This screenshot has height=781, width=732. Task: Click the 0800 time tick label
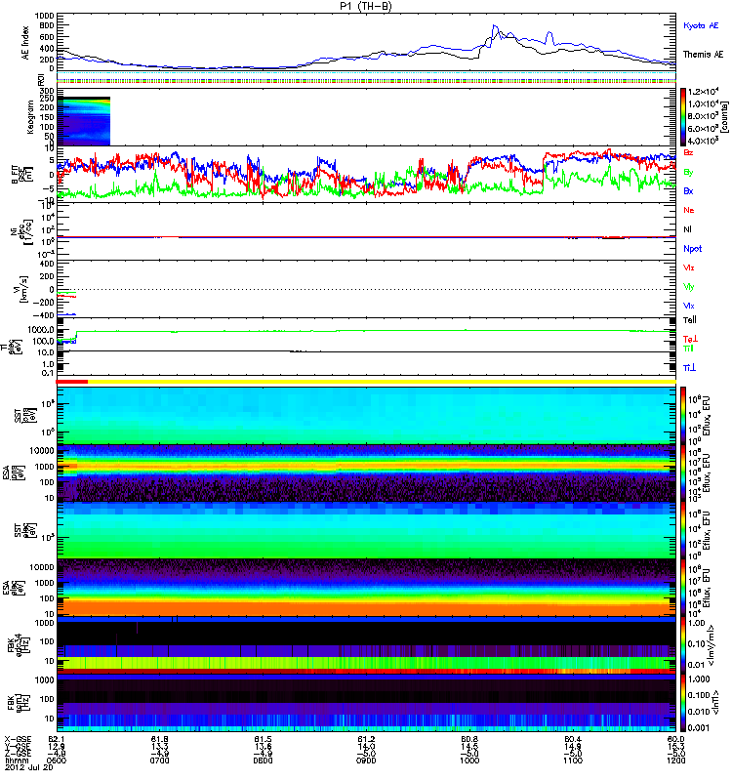[263, 760]
